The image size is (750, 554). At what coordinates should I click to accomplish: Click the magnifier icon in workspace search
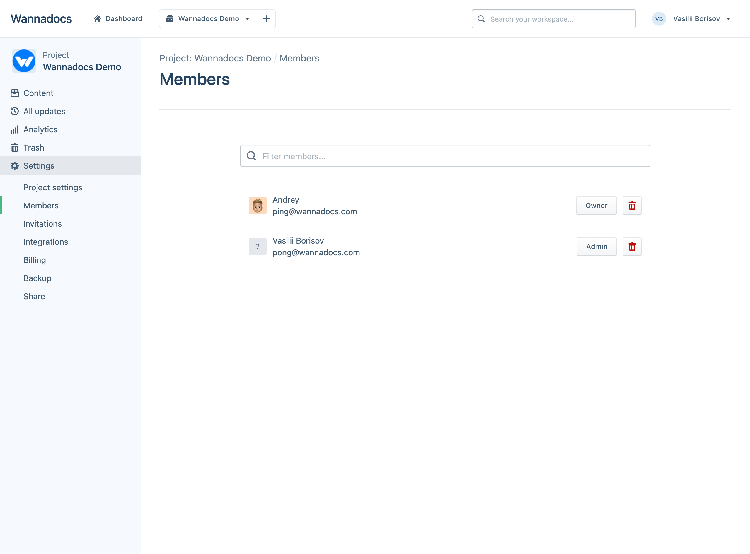click(x=481, y=19)
